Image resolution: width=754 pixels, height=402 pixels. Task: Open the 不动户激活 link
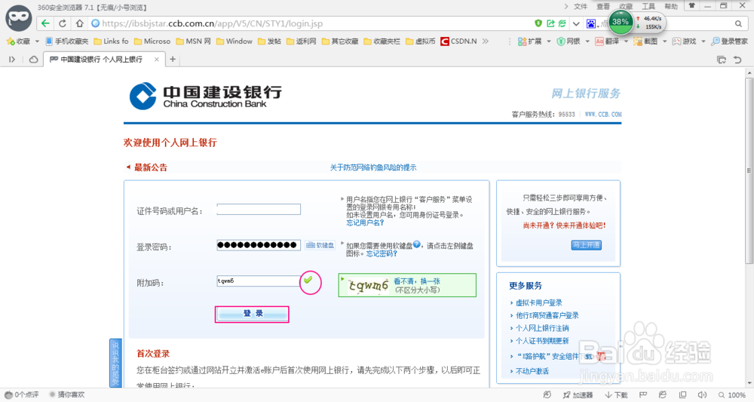tap(532, 371)
